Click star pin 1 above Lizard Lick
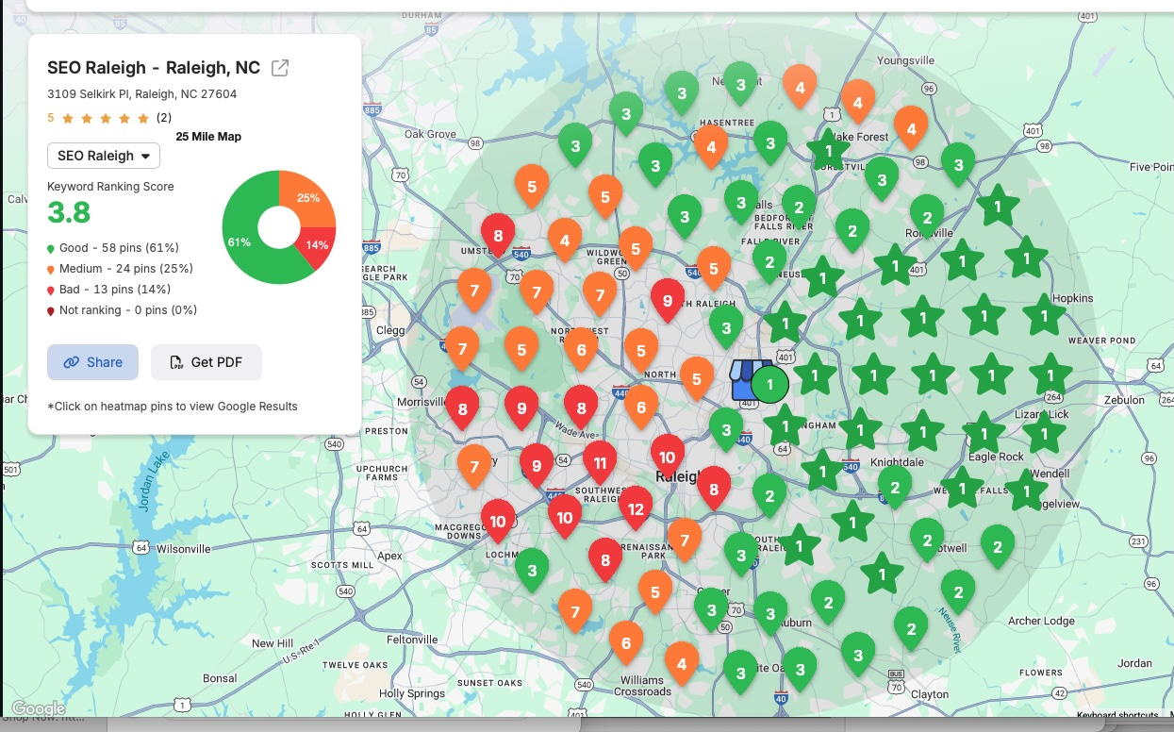The height and width of the screenshot is (732, 1174). (1050, 375)
